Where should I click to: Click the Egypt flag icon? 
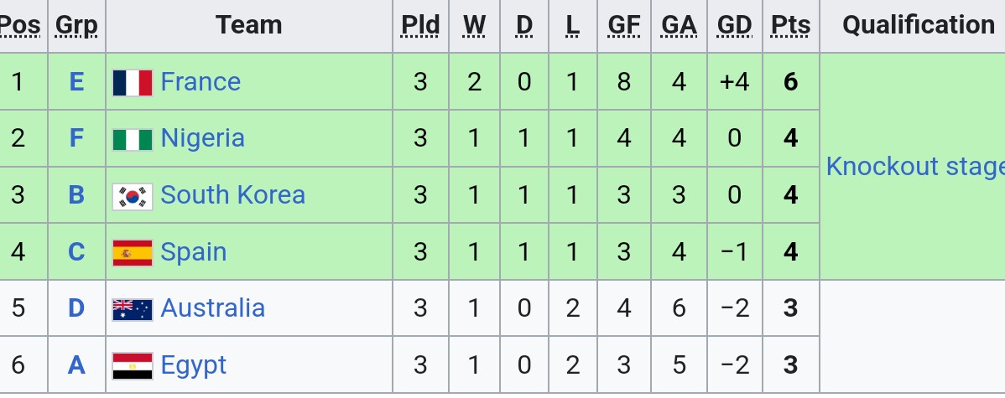tap(133, 365)
